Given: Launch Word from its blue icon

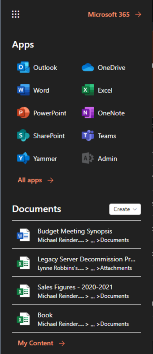Looking at the screenshot, I should coord(23,90).
